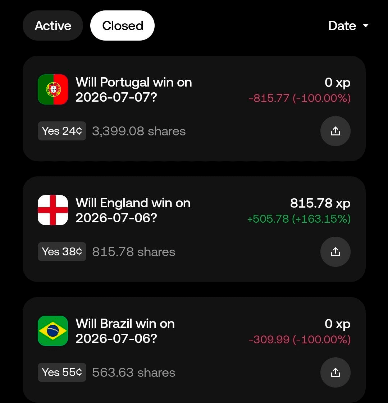Click the +505.78 (+163.15%) gain figure

(299, 219)
